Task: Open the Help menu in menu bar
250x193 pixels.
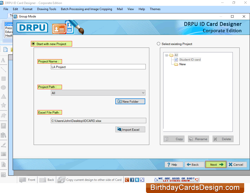Action: (x=142, y=9)
